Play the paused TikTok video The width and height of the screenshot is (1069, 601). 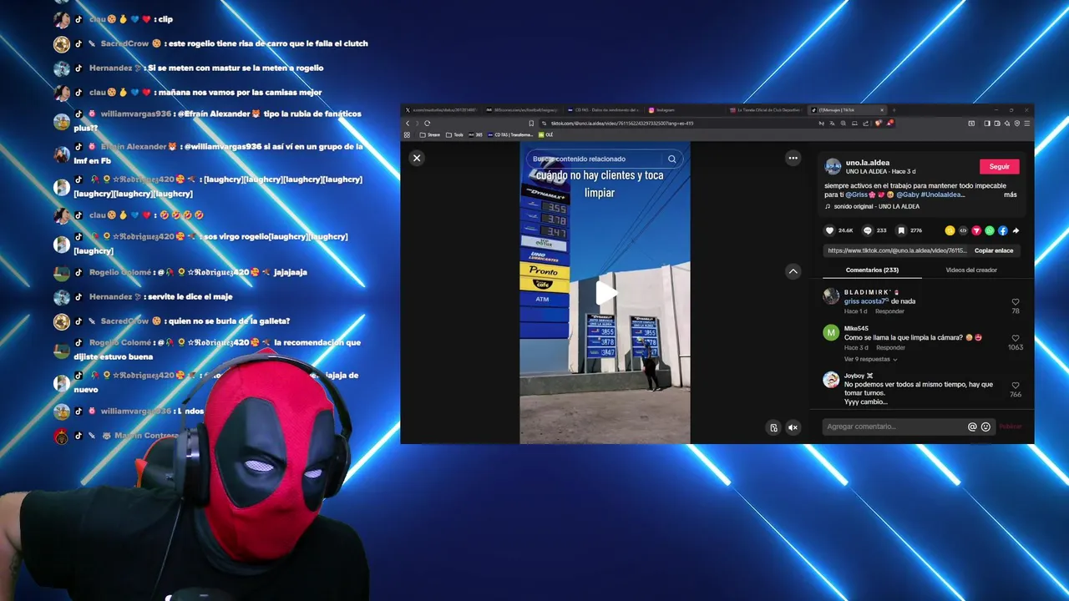tap(605, 292)
